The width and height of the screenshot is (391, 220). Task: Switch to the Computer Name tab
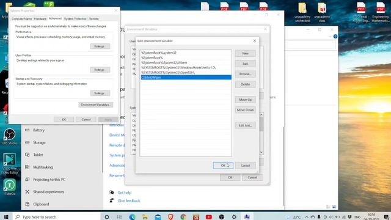click(x=22, y=19)
